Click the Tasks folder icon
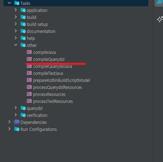Viewport: 163px width, 162px height. pyautogui.click(x=17, y=3)
